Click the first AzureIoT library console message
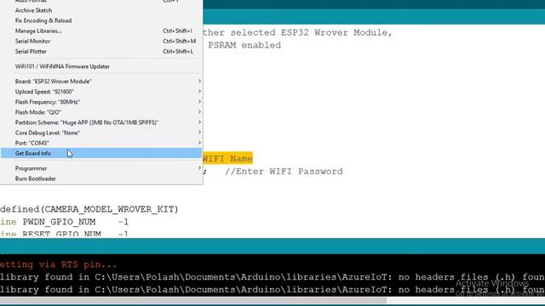The width and height of the screenshot is (545, 306). pyautogui.click(x=272, y=277)
